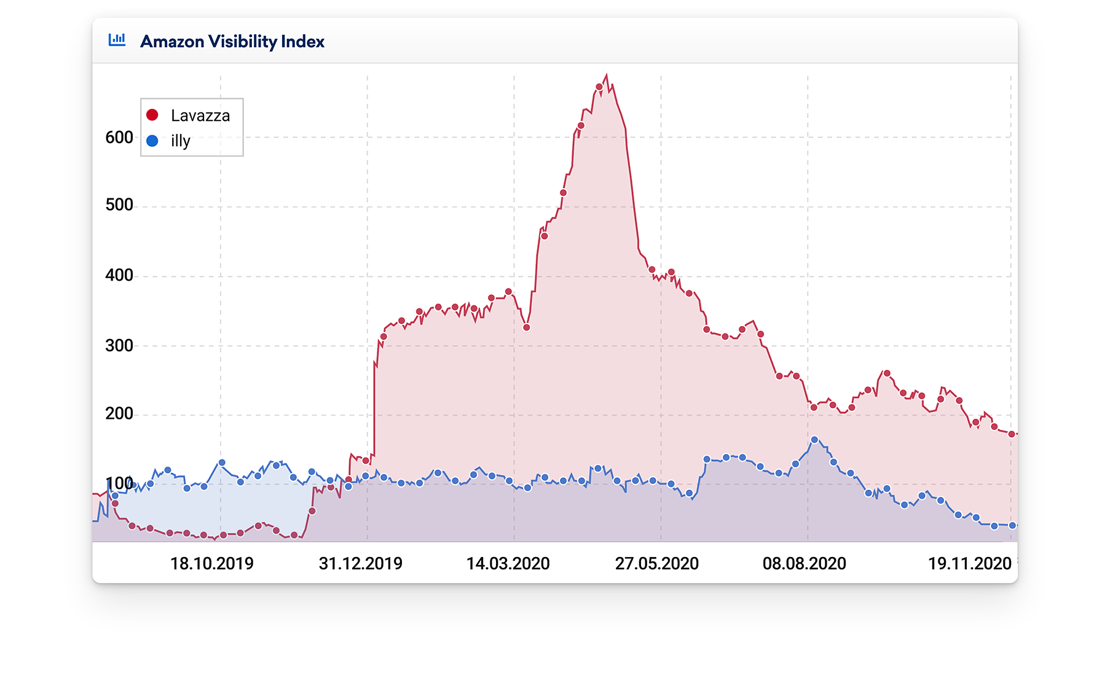Select the 08.08.2020 date label
The height and width of the screenshot is (673, 1110).
click(804, 563)
